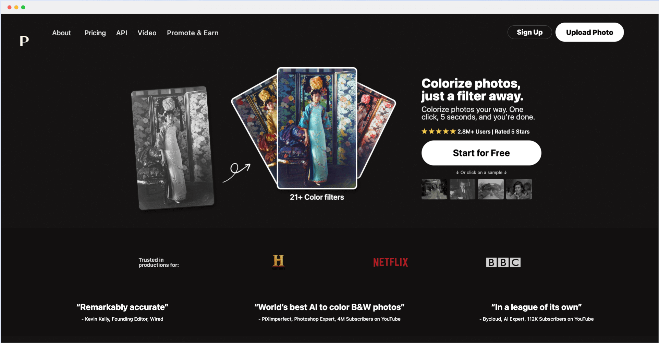
Task: Select Video in the navigation bar
Action: 147,33
